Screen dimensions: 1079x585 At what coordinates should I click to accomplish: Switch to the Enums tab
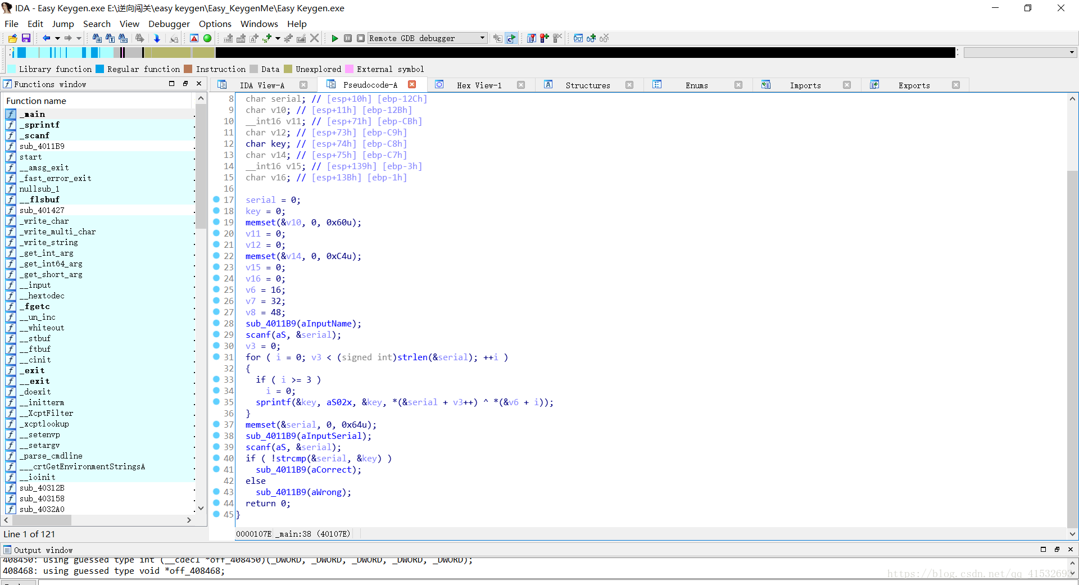(696, 85)
